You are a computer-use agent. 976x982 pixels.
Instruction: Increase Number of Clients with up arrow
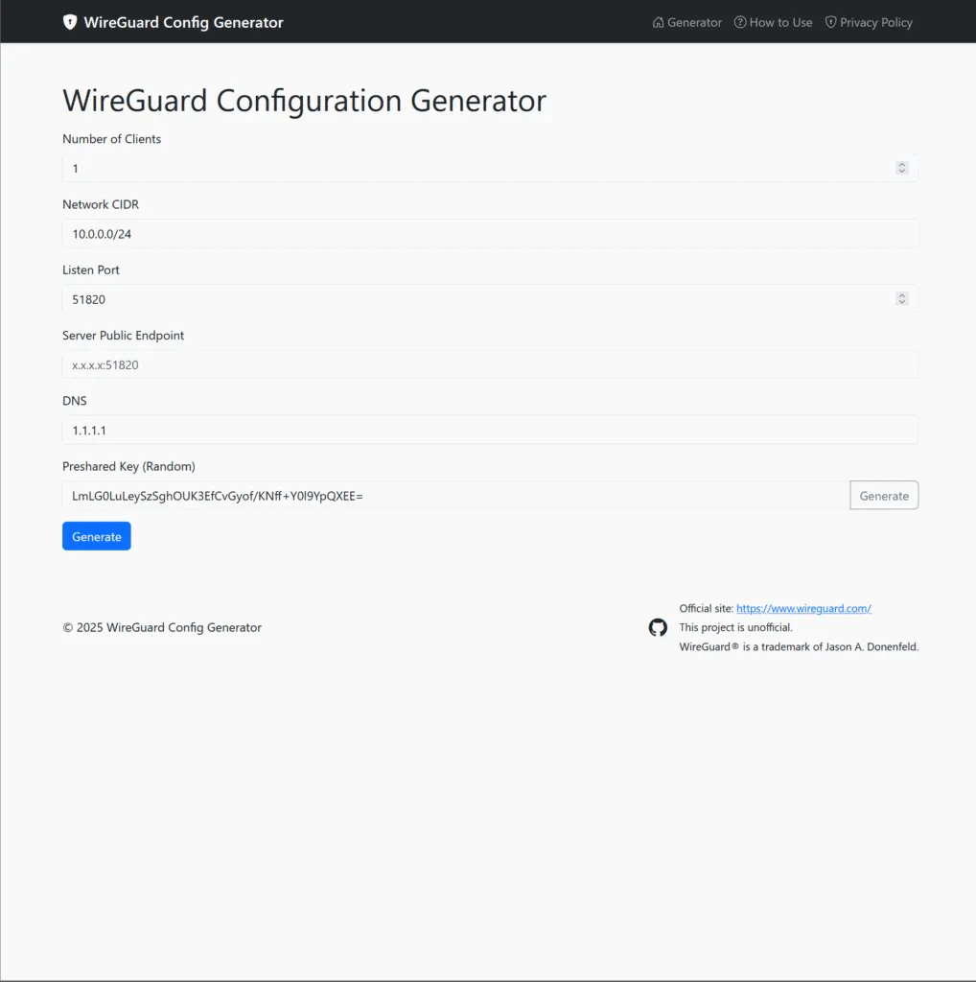pyautogui.click(x=901, y=164)
